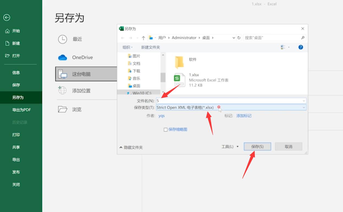Select the 软件 folder icon
The width and height of the screenshot is (343, 212).
[179, 62]
